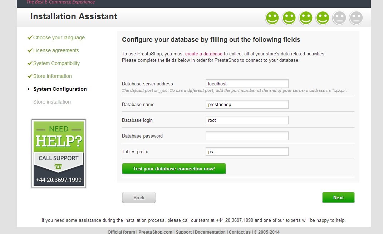Click the Installation Assistant heading

[74, 16]
